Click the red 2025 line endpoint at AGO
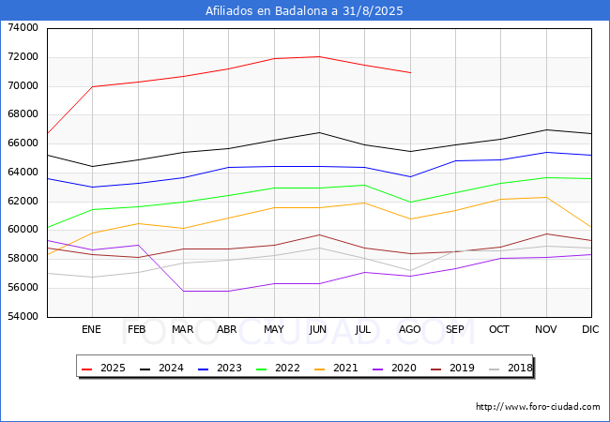 coord(410,72)
